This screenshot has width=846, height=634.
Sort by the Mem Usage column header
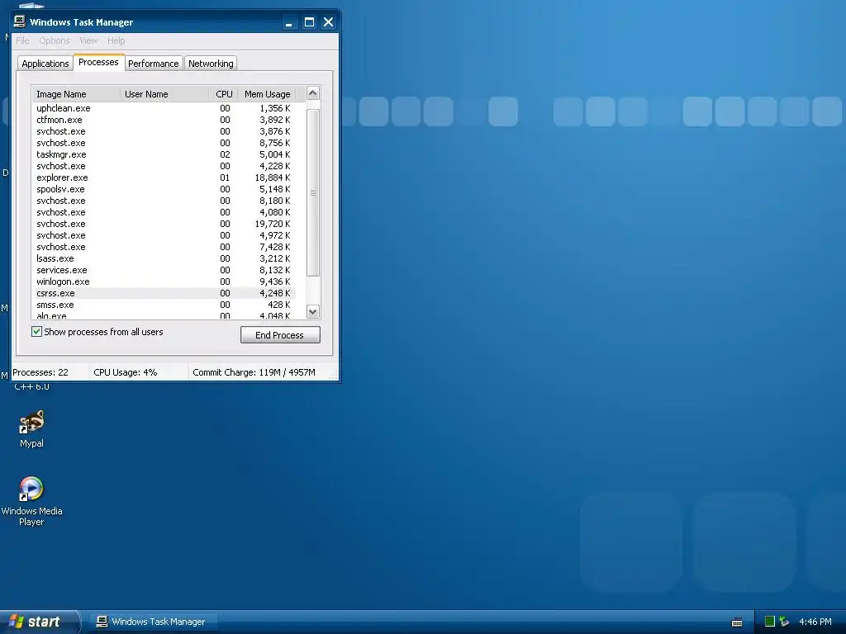(267, 94)
